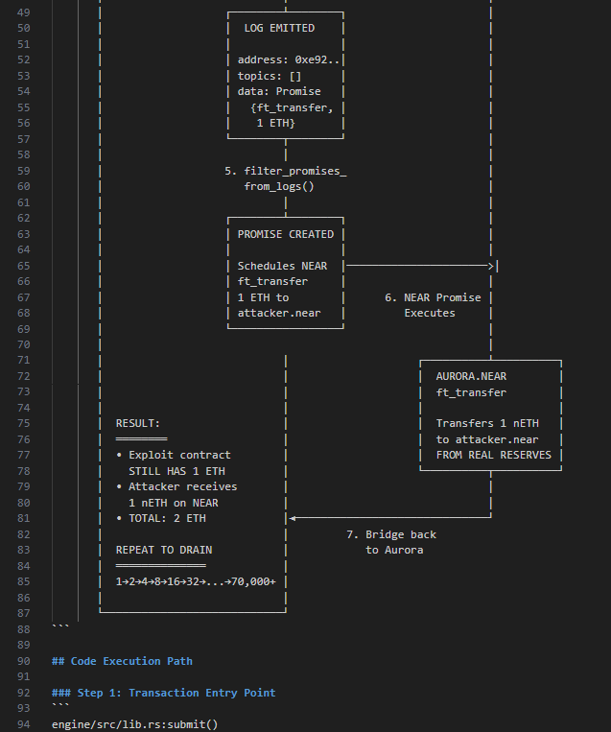611x732 pixels.
Task: Click line number 84 in the gutter
Action: tap(23, 566)
